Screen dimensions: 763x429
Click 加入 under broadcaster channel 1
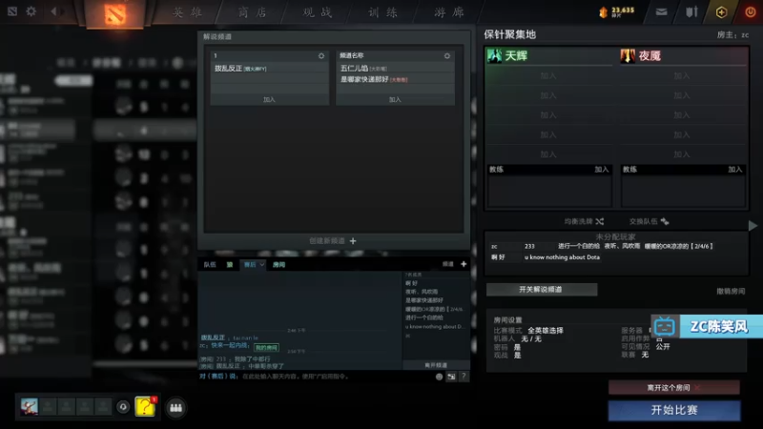[x=269, y=100]
